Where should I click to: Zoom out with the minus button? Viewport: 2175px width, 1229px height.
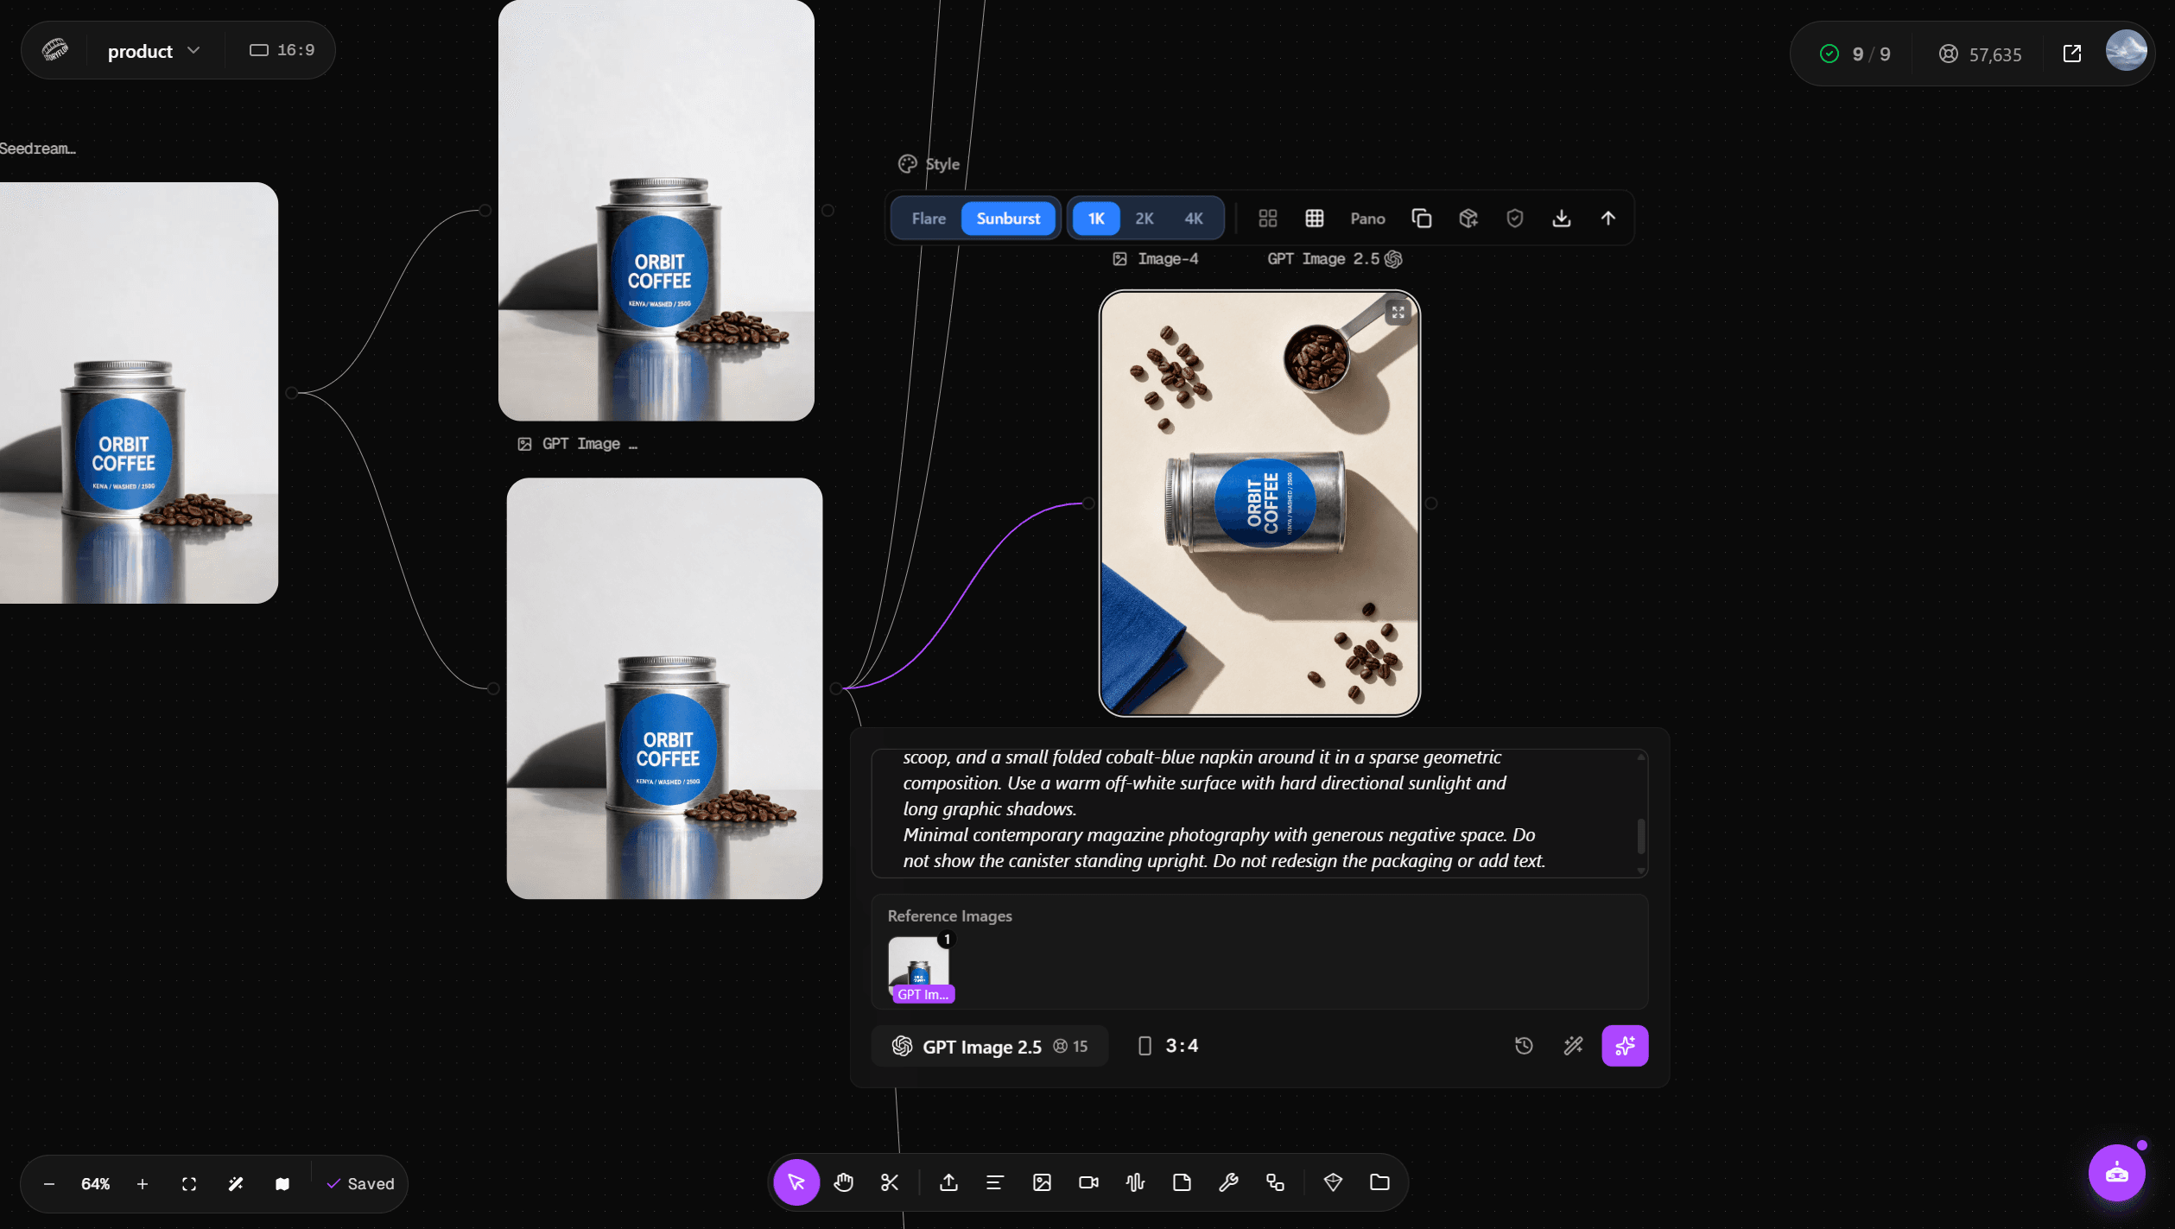[x=49, y=1184]
